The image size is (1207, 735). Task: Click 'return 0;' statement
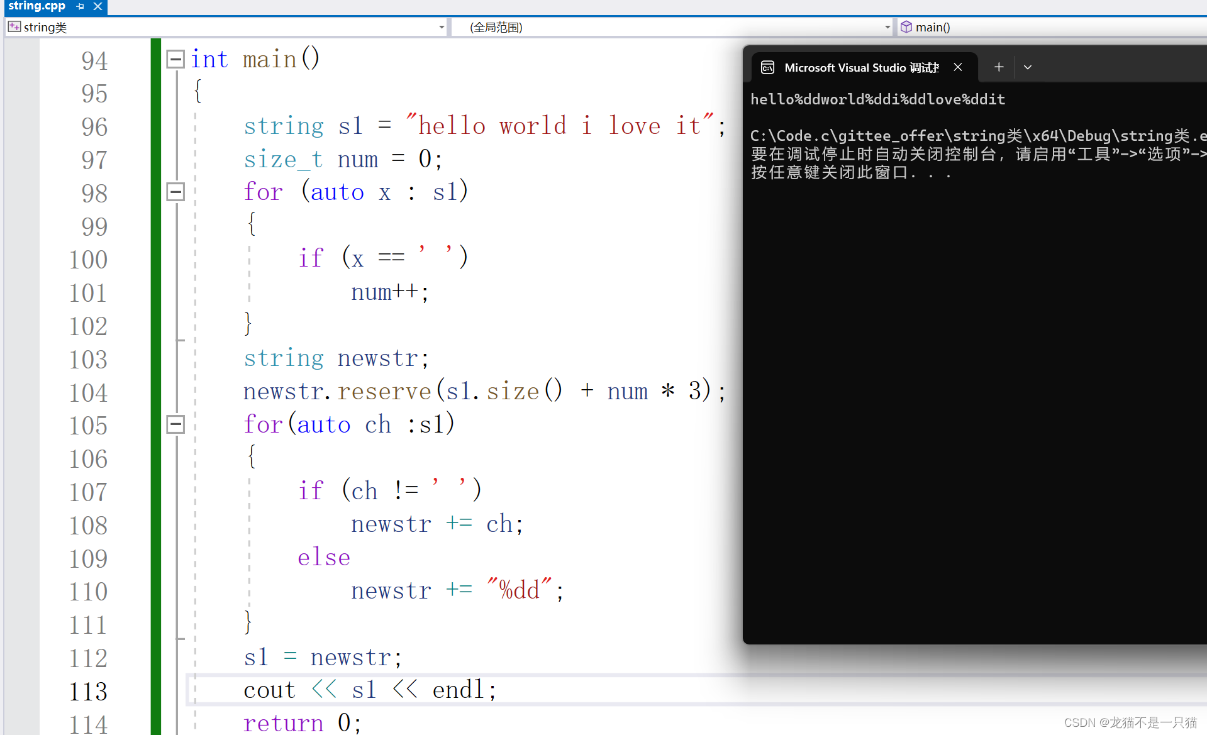(x=303, y=723)
